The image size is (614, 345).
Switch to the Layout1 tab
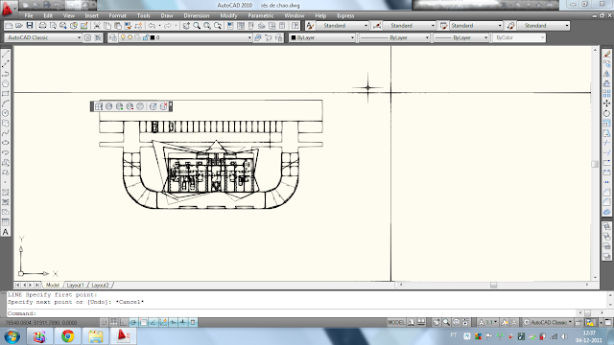(x=75, y=286)
